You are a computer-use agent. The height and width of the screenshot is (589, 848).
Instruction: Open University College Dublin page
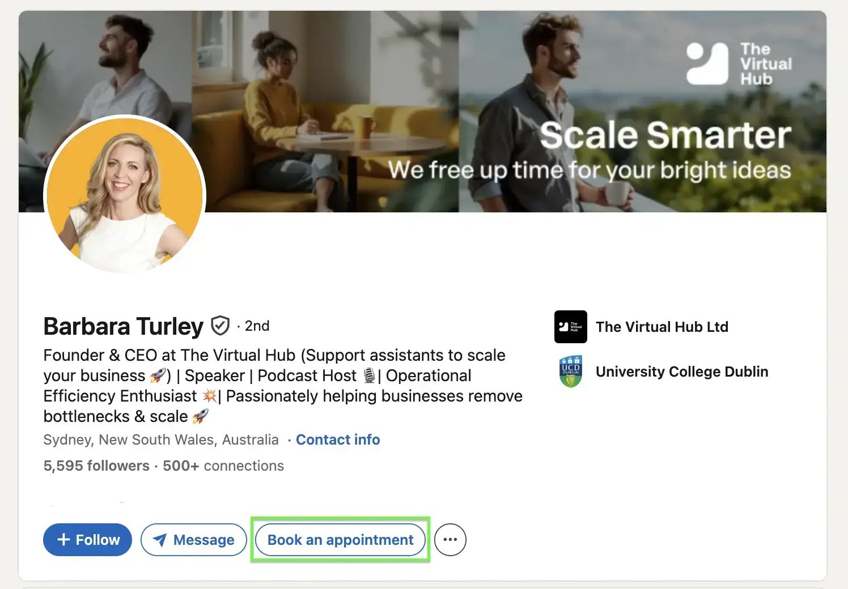pyautogui.click(x=682, y=372)
